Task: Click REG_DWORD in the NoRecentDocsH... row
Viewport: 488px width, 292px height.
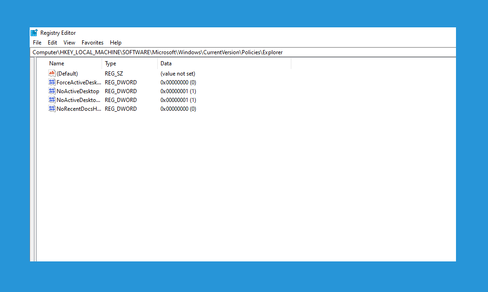Action: [x=121, y=109]
